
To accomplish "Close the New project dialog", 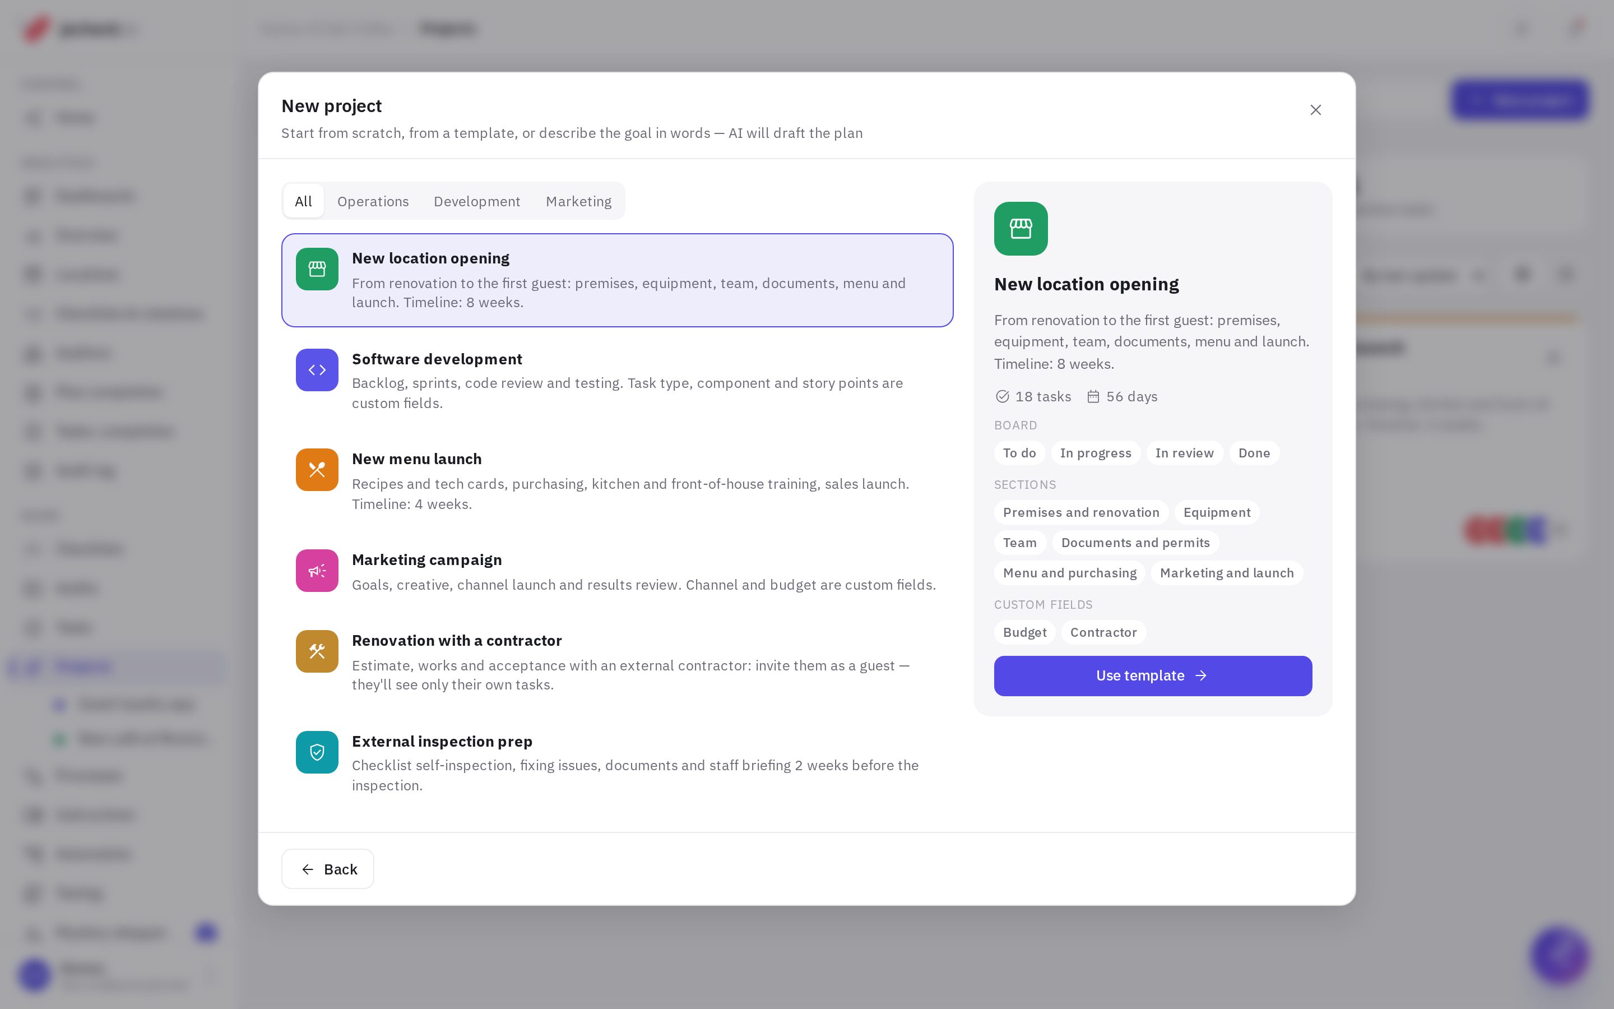I will tap(1315, 110).
